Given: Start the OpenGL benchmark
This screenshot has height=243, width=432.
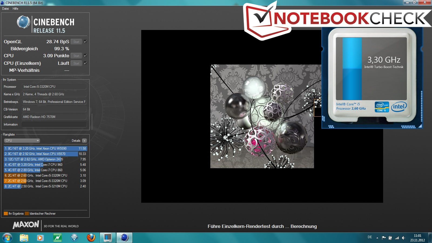Looking at the screenshot, I should [x=76, y=42].
